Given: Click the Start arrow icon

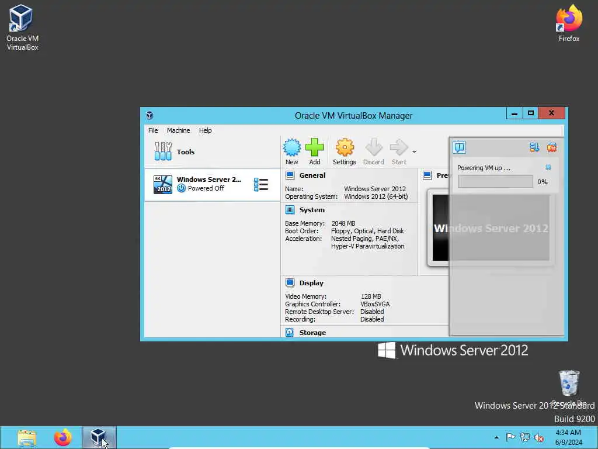Looking at the screenshot, I should (399, 148).
